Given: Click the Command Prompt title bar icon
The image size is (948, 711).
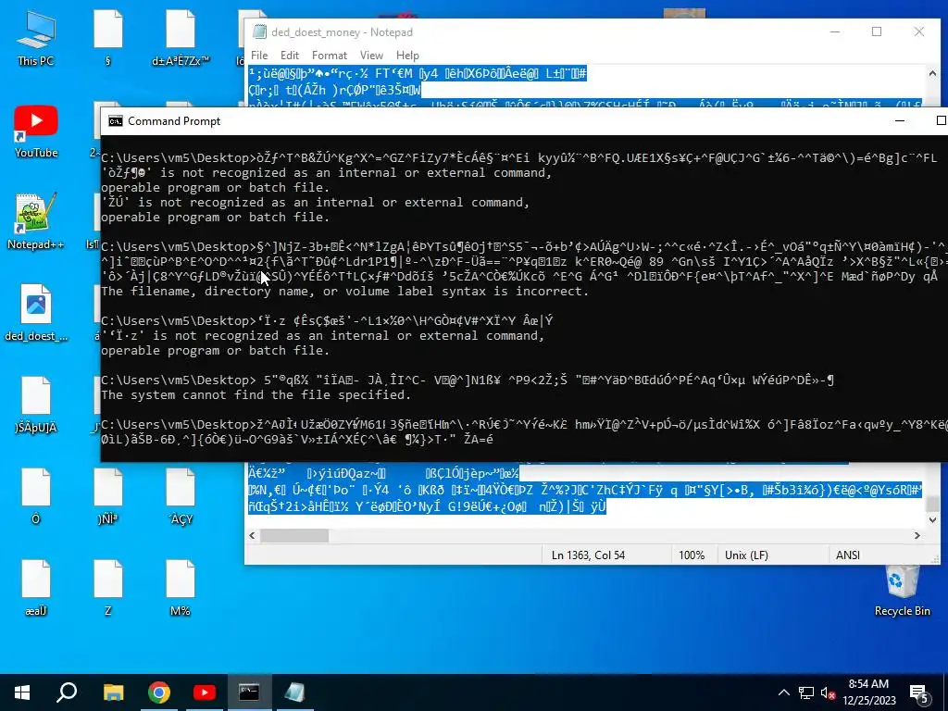Looking at the screenshot, I should point(116,121).
